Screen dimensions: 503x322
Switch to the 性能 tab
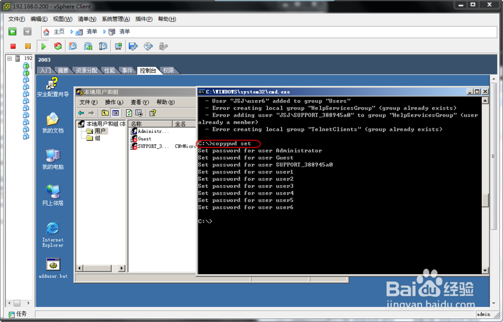click(109, 70)
